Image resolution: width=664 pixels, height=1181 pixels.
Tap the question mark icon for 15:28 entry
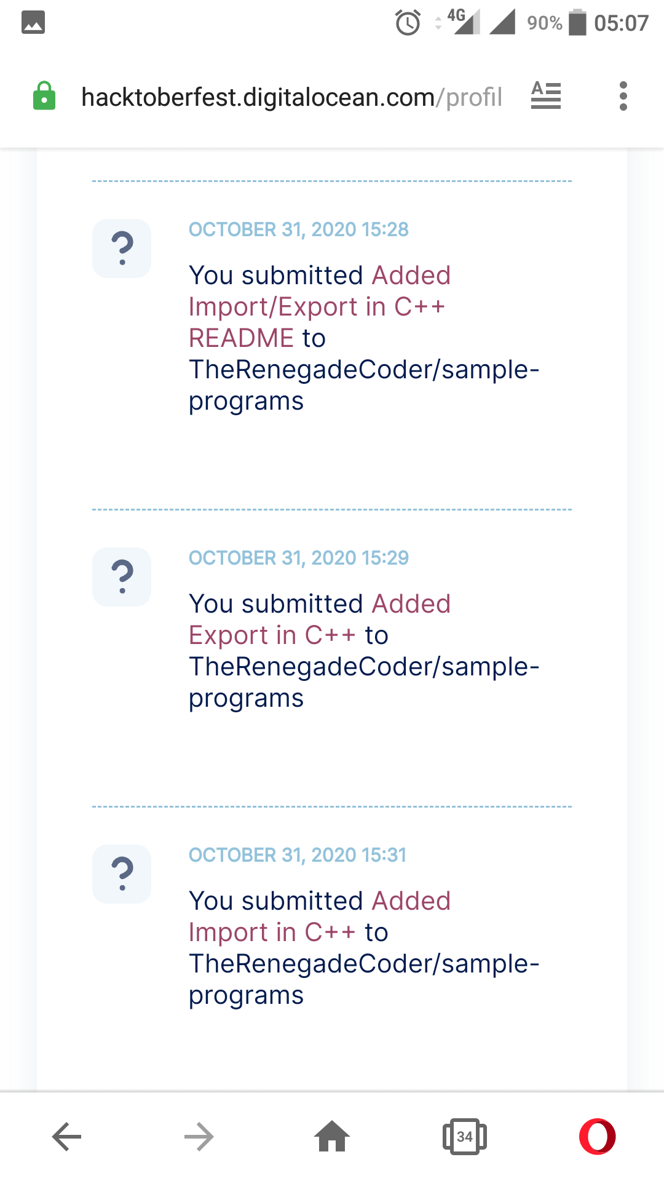pos(122,249)
